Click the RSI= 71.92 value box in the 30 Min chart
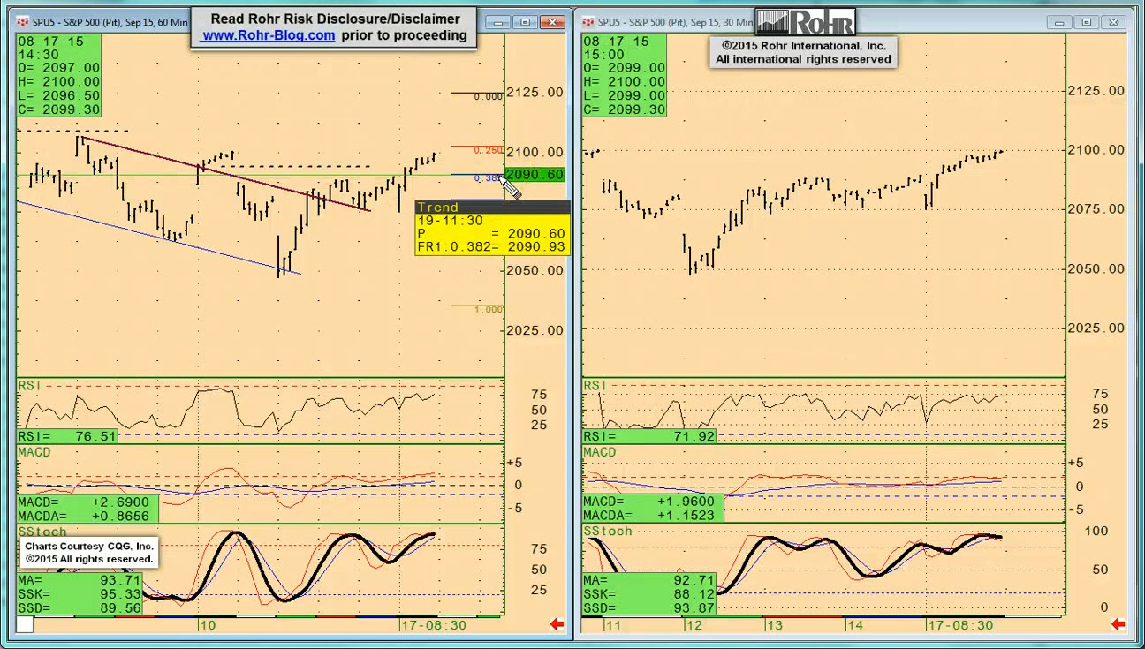 pyautogui.click(x=648, y=436)
